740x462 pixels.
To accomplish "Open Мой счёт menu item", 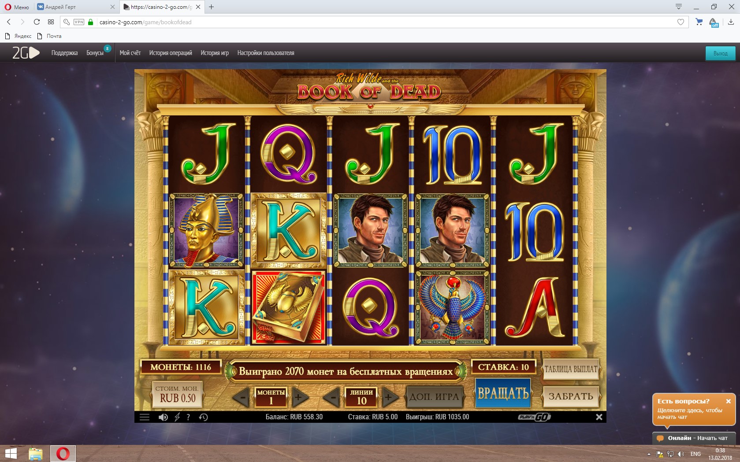I will (x=130, y=53).
